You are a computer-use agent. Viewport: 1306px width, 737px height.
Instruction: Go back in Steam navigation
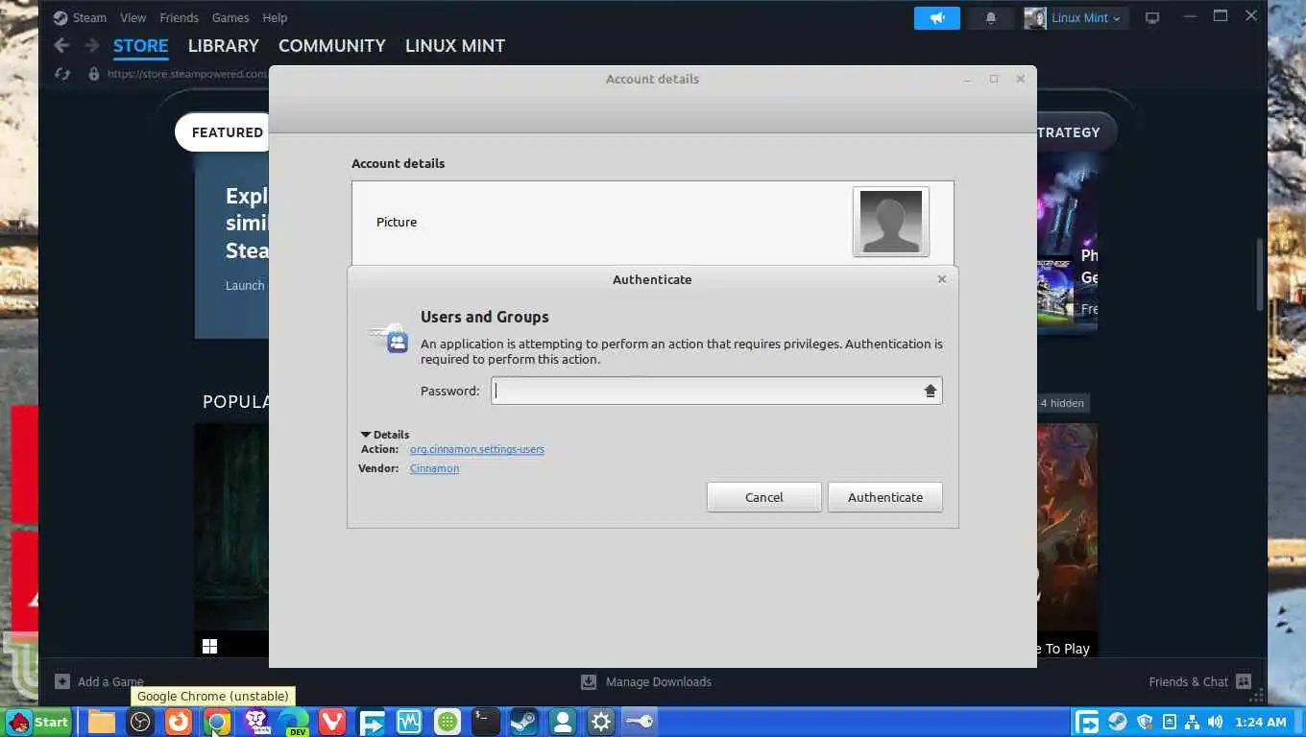click(61, 45)
